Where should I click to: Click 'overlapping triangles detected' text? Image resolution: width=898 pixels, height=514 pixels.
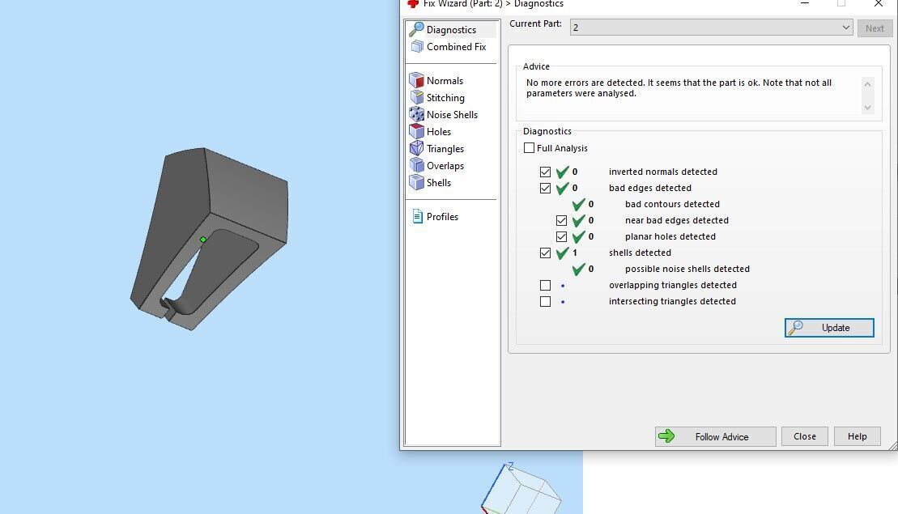[x=672, y=285]
